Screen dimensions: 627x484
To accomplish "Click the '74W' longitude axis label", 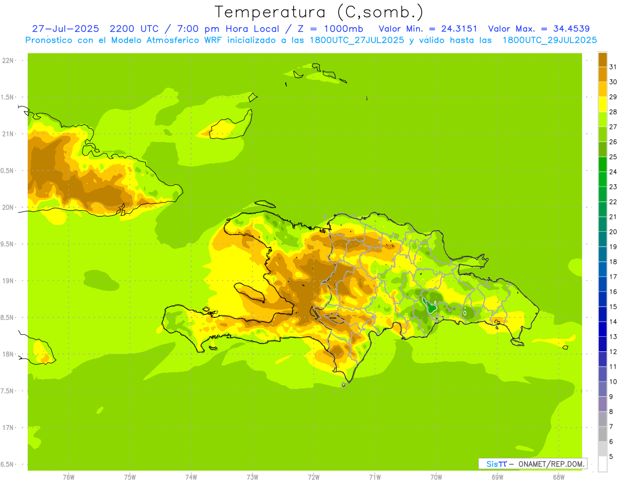I will pyautogui.click(x=191, y=477).
